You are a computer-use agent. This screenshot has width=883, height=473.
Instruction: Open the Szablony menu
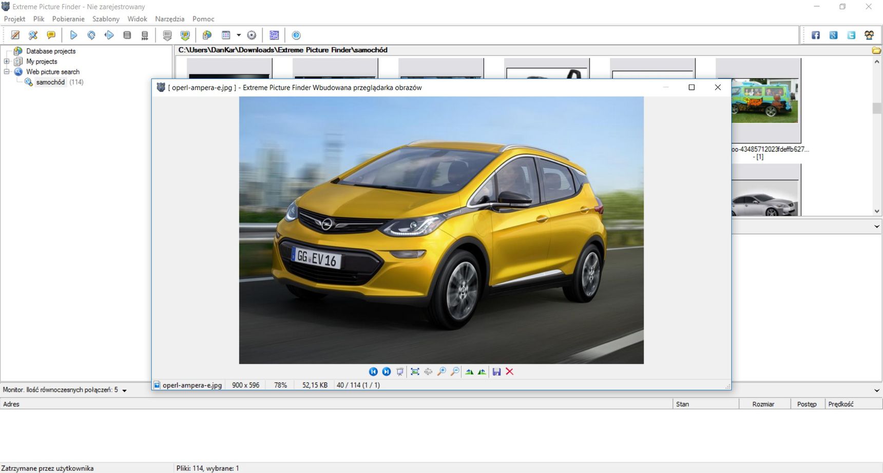[106, 19]
